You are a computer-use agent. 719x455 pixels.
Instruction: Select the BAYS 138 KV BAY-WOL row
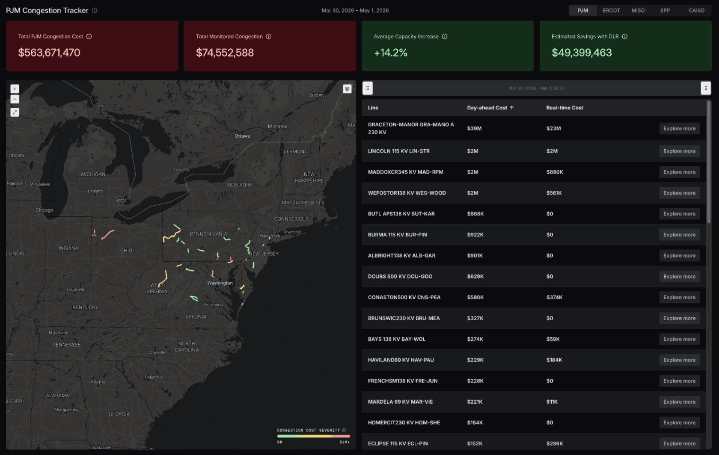click(534, 339)
